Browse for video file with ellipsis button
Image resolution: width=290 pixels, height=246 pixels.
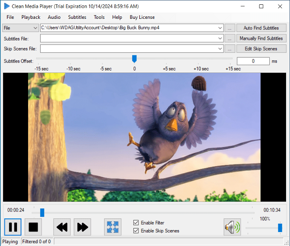pyautogui.click(x=230, y=28)
